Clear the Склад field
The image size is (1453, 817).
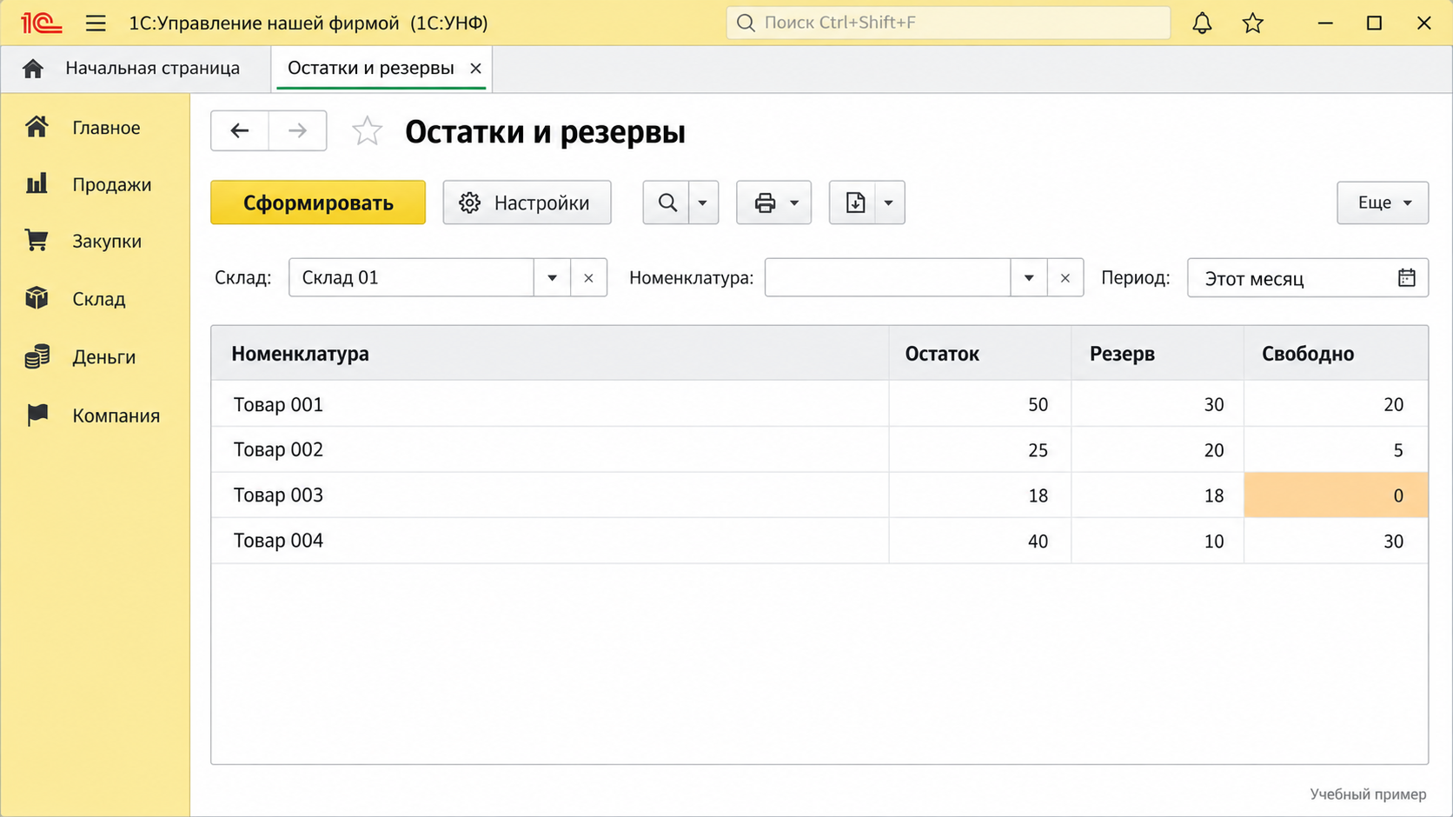[x=588, y=278]
